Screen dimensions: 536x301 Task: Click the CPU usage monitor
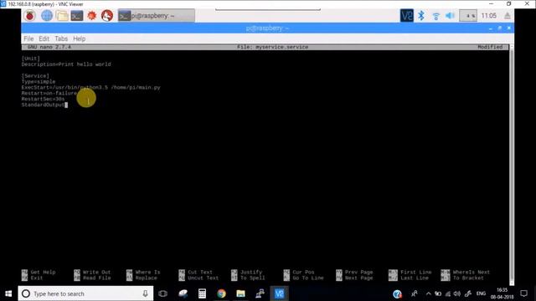coord(468,16)
